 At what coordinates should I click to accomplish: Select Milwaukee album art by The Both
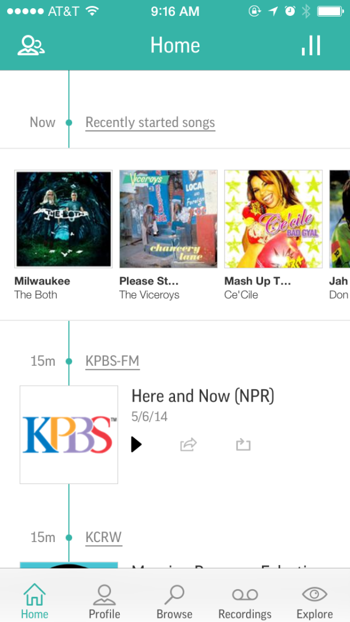coord(63,219)
